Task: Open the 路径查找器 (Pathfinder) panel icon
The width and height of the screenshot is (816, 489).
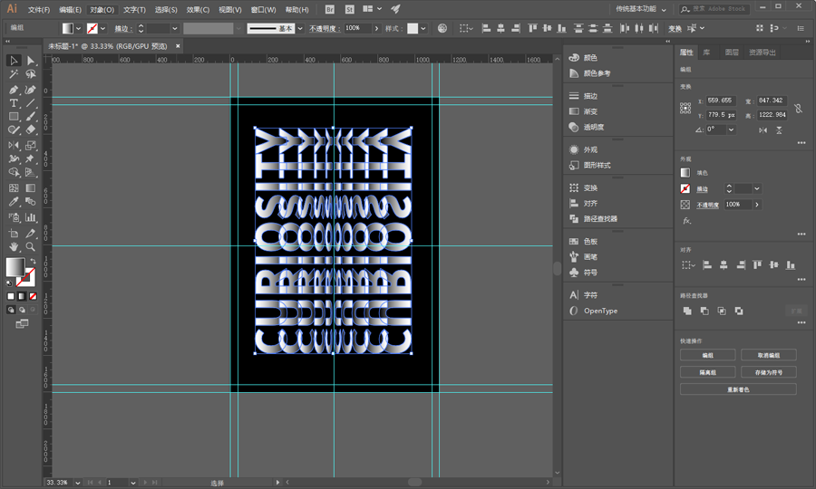Action: [x=574, y=218]
